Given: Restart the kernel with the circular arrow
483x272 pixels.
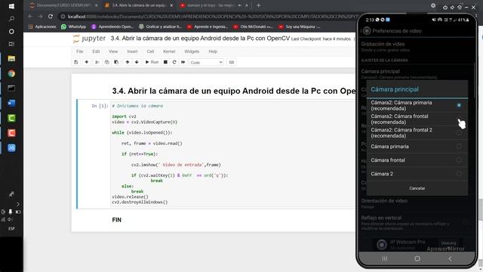Looking at the screenshot, I should (174, 62).
